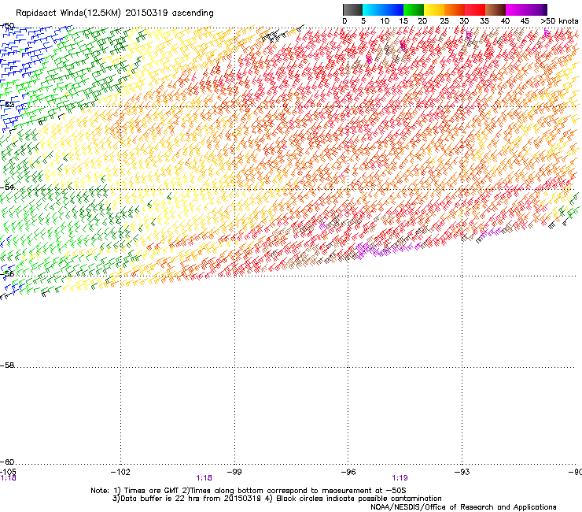This screenshot has height=512, width=582.
Task: Click the '-99' longitude axis label
Action: tap(234, 472)
